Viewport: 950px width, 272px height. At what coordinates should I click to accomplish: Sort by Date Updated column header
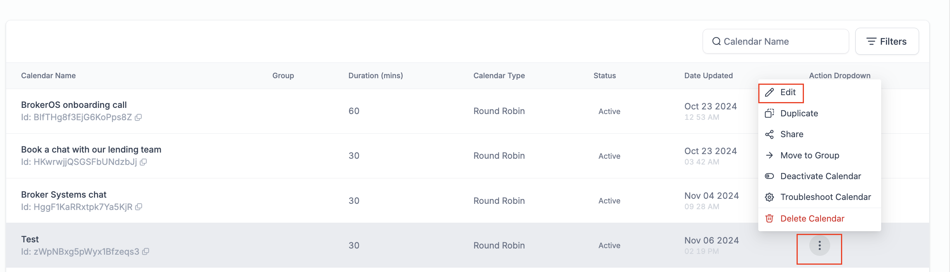708,76
